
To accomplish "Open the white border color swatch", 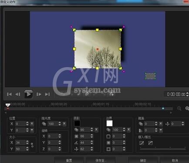I will click(x=109, y=123).
